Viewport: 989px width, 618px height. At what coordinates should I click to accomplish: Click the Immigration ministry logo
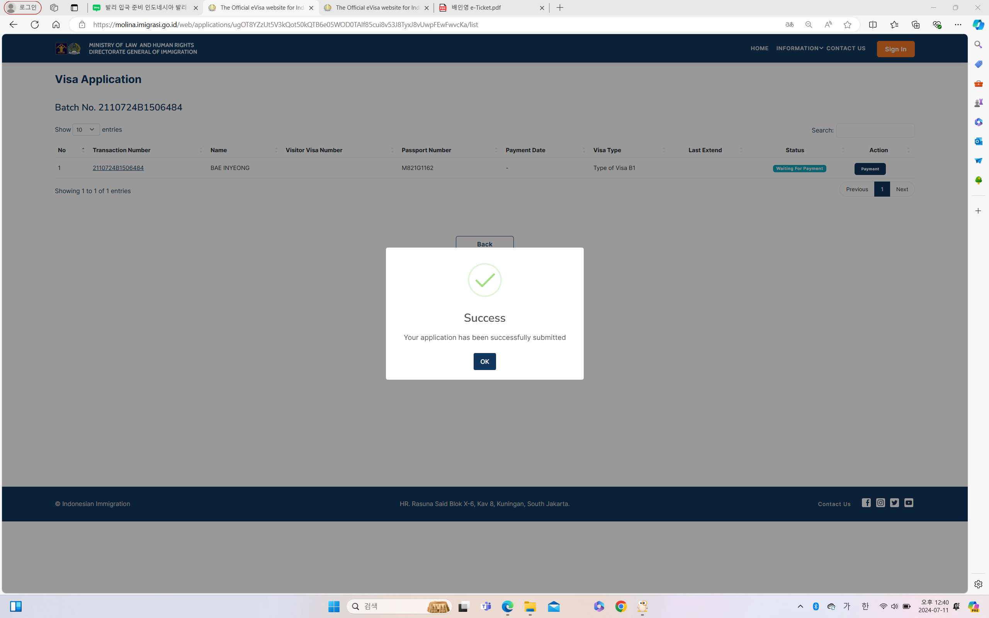click(x=126, y=49)
